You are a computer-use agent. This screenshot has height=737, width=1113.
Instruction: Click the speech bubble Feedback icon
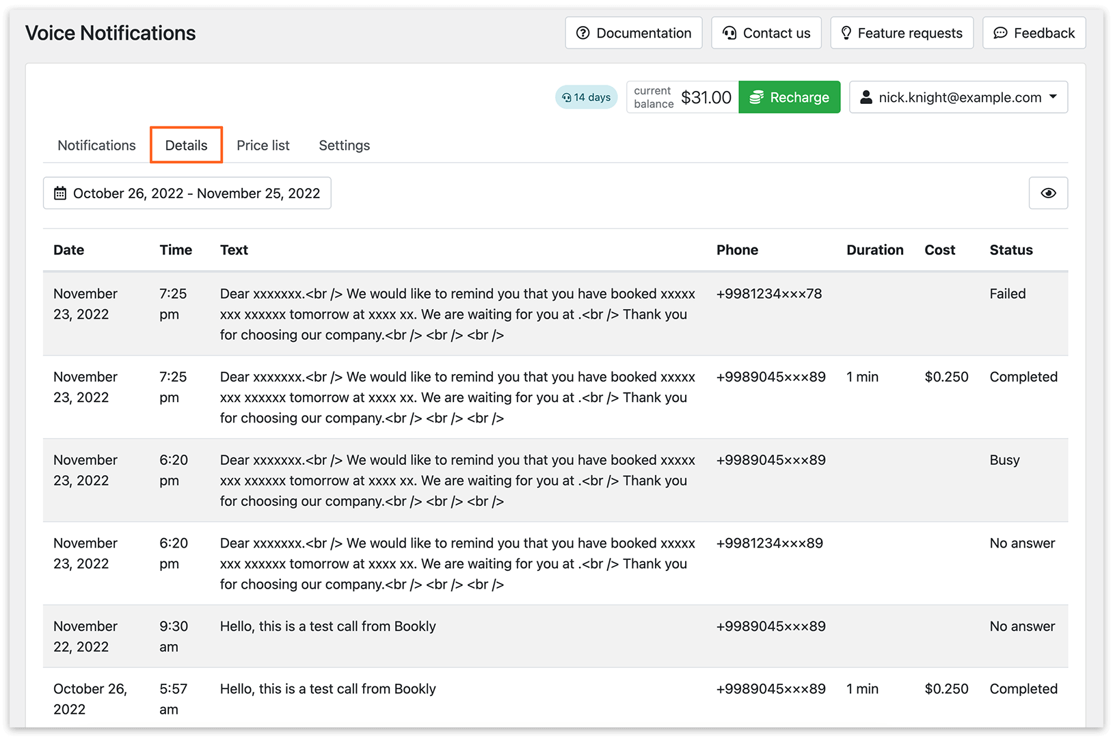[1000, 33]
